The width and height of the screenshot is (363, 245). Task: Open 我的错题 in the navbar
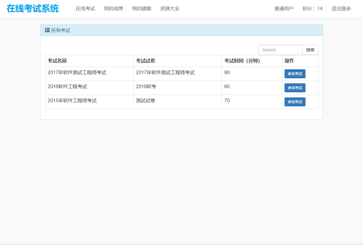tap(142, 9)
